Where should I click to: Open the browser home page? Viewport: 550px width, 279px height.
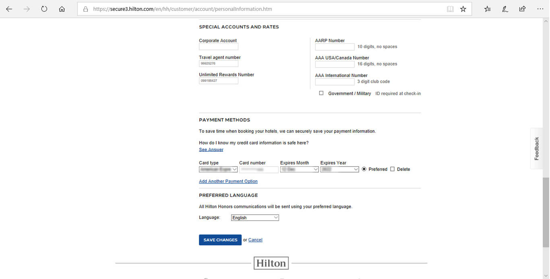tap(62, 9)
